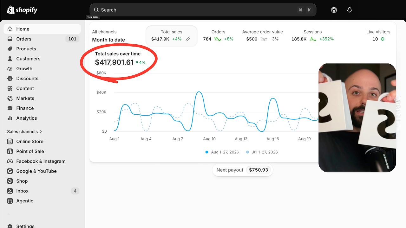Click the Orders 101 count badge
Viewport: 406px width, 228px height.
pos(72,39)
